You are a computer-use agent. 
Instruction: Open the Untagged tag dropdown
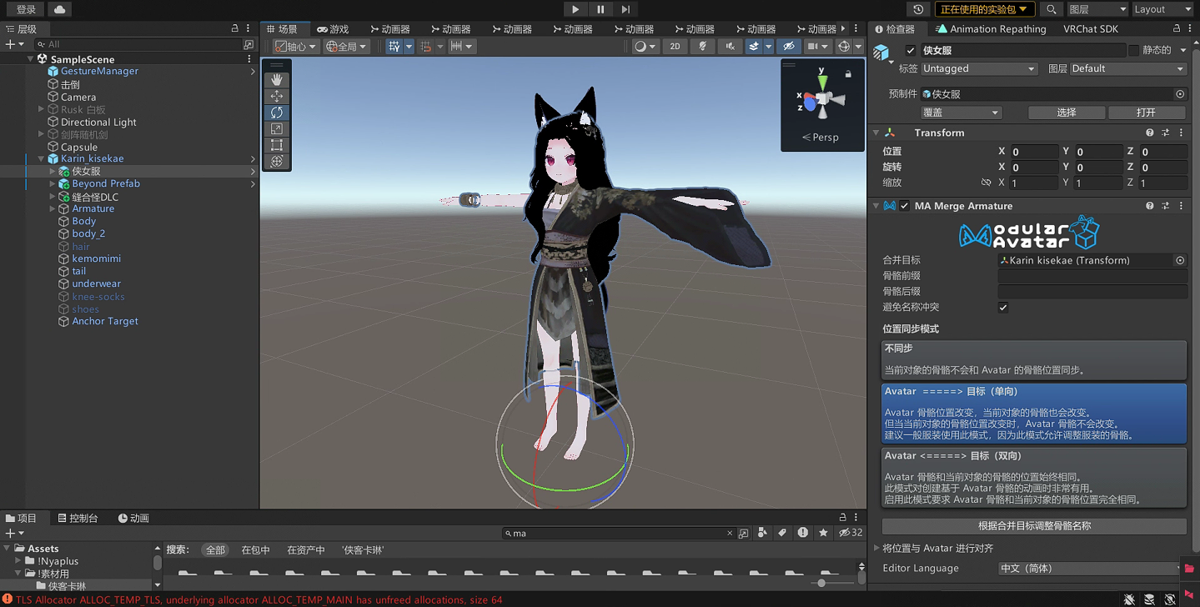click(x=979, y=69)
